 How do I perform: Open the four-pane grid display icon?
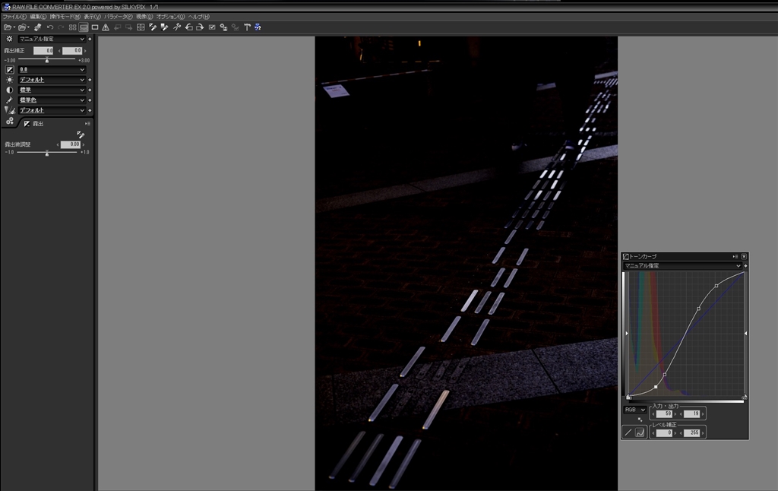(141, 27)
